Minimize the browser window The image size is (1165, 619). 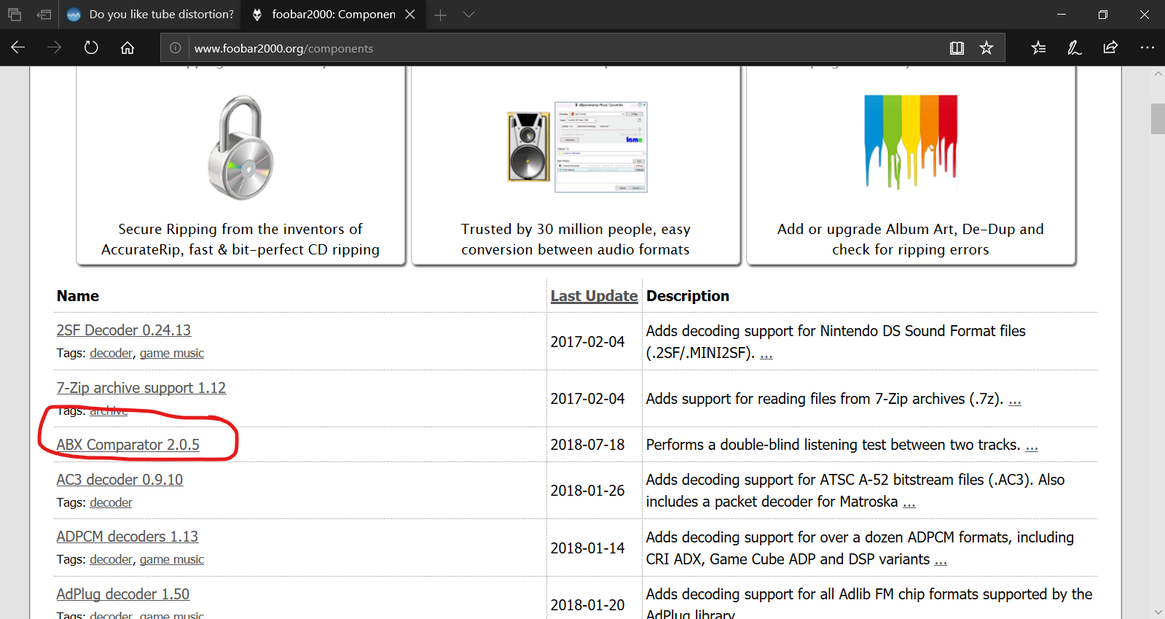1062,15
